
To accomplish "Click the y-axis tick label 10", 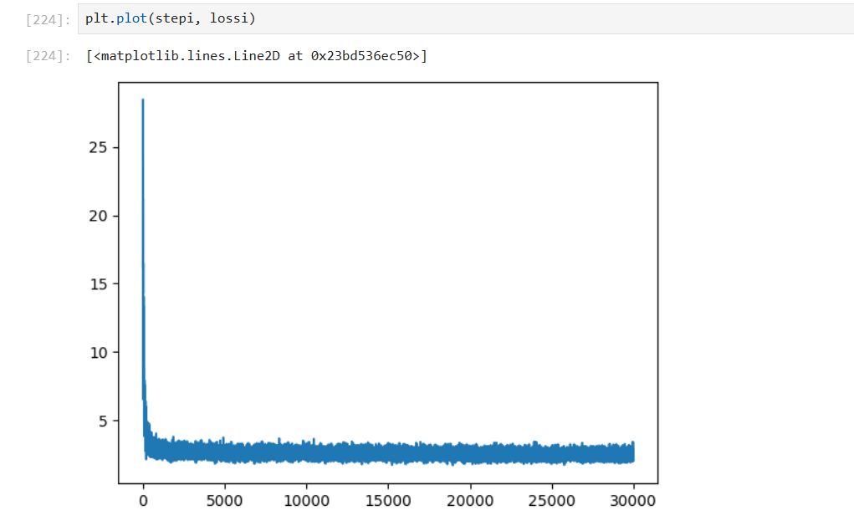I will tap(100, 352).
